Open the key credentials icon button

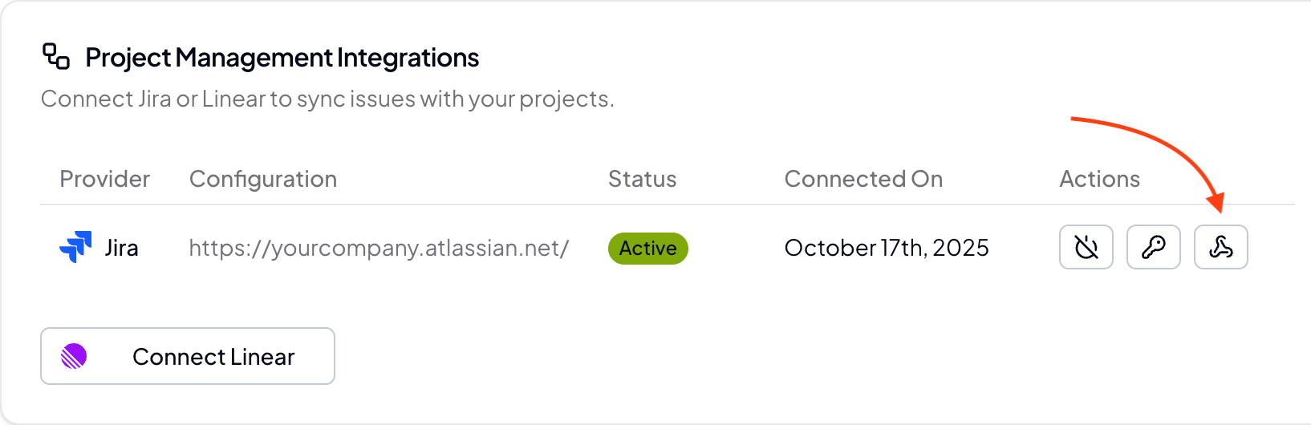coord(1153,247)
